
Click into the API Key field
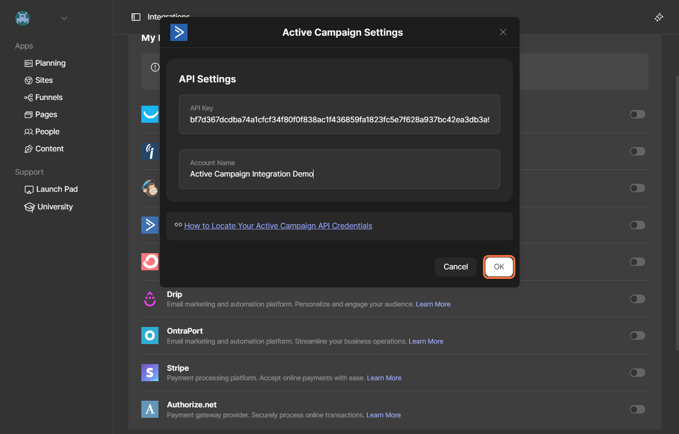point(339,115)
